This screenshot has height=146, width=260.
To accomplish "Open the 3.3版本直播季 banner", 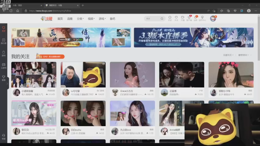I will click(194, 38).
